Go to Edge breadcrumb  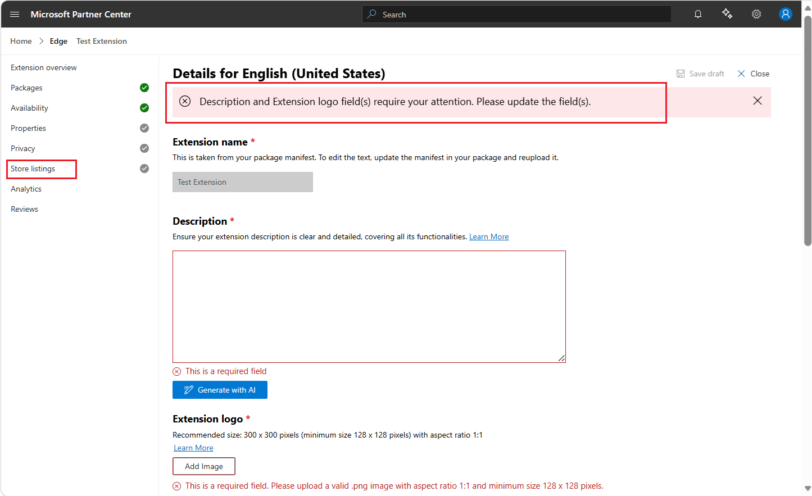point(58,41)
